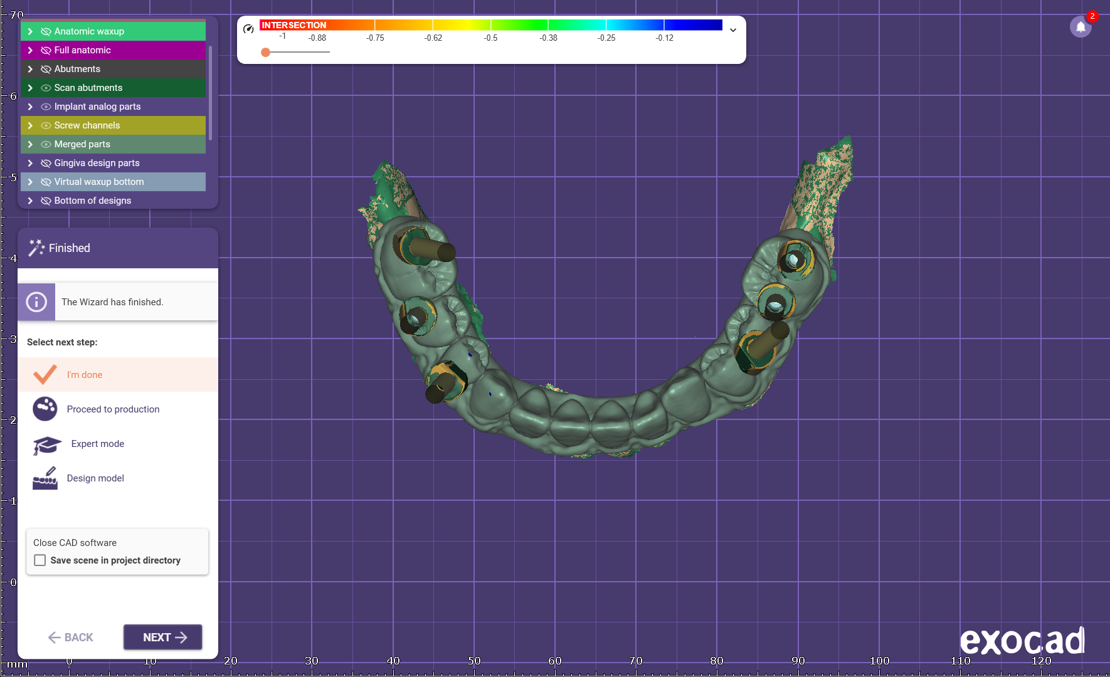Show the Anatomic waxup layer
The height and width of the screenshot is (677, 1110).
click(46, 31)
